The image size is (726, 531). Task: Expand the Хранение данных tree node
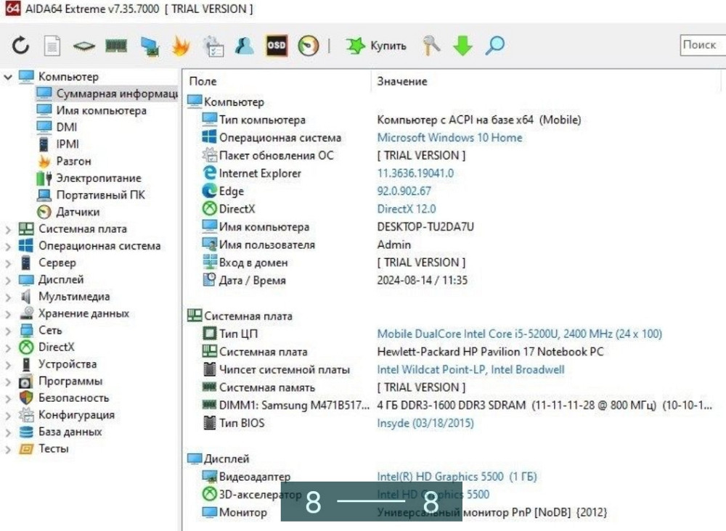(x=8, y=314)
